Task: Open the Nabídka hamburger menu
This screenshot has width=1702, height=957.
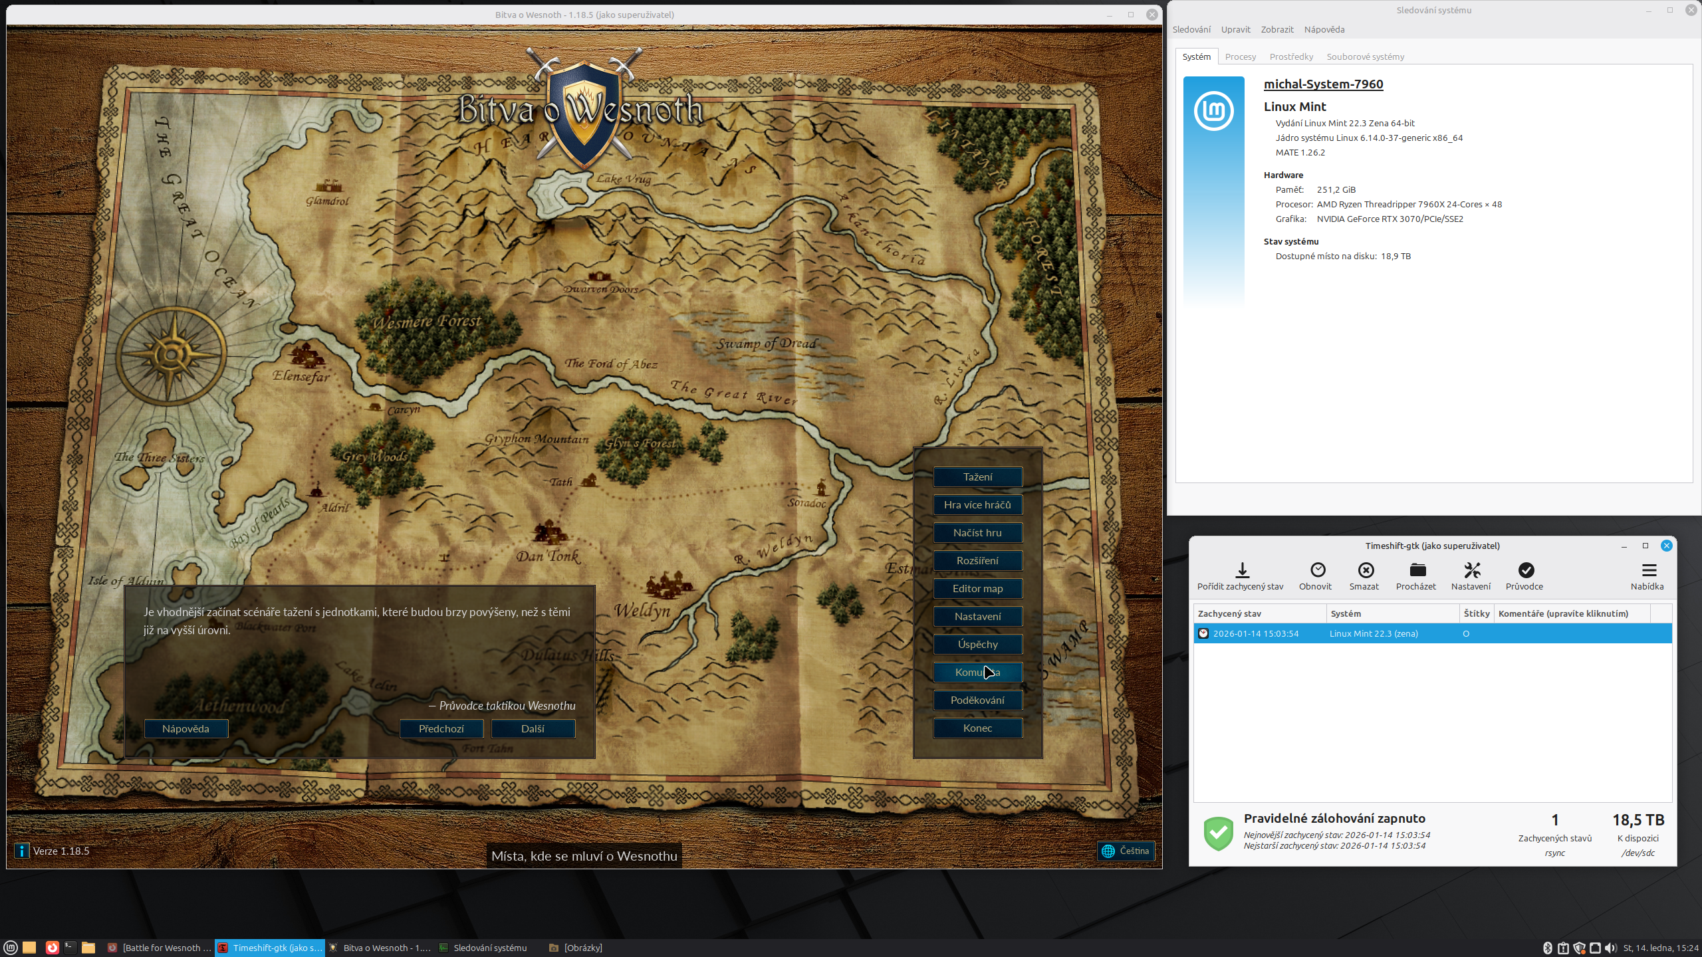Action: pyautogui.click(x=1648, y=570)
